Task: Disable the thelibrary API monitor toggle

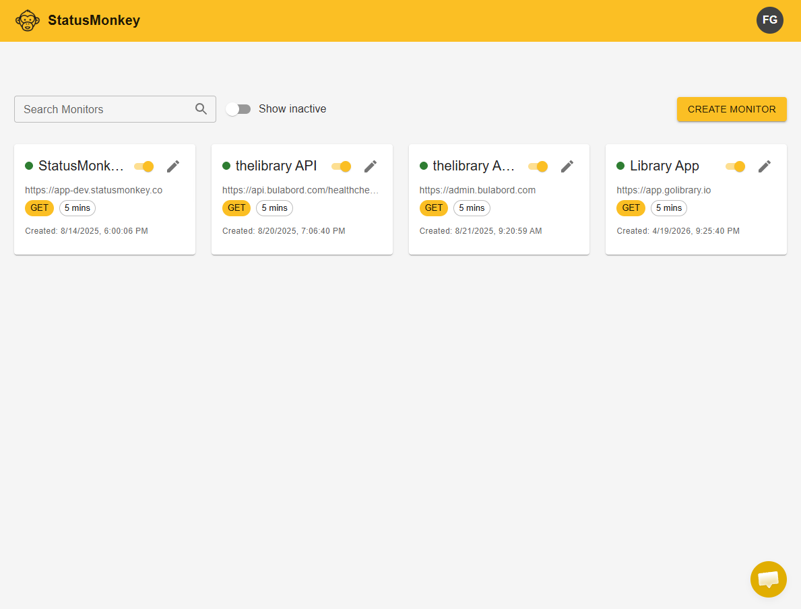Action: tap(342, 166)
